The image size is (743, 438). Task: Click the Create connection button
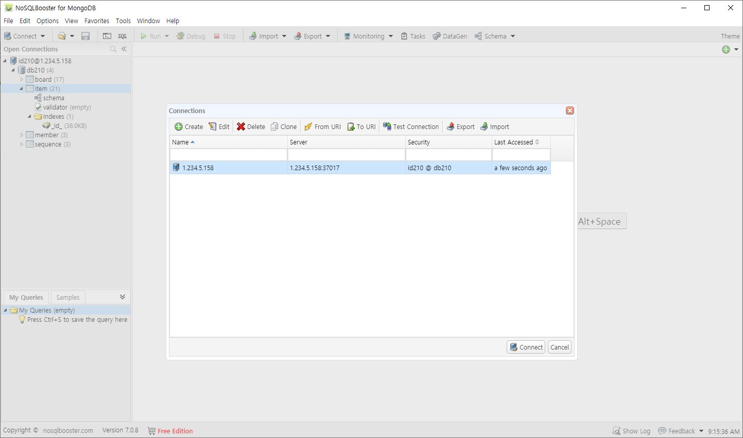click(188, 126)
